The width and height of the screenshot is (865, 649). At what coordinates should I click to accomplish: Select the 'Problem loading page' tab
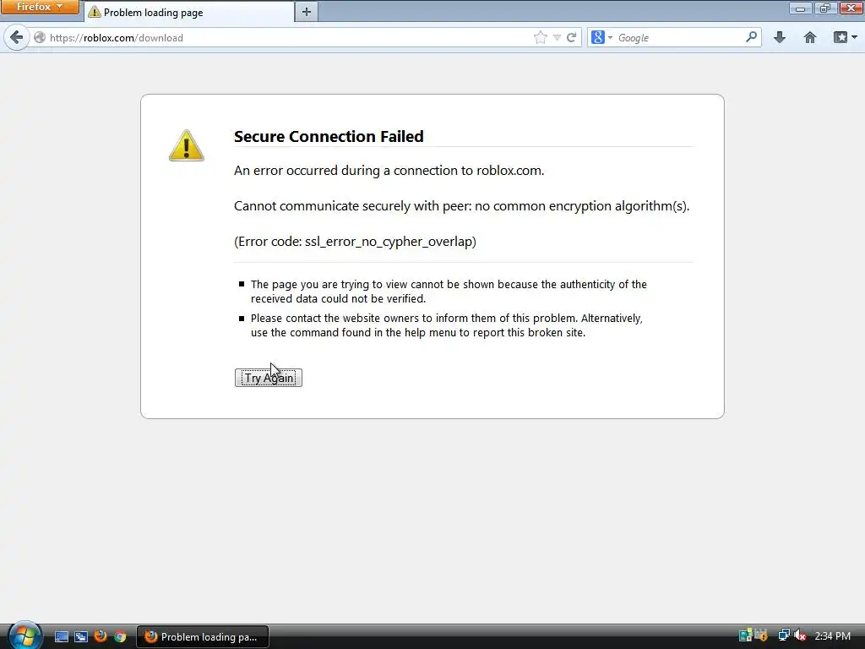[189, 12]
